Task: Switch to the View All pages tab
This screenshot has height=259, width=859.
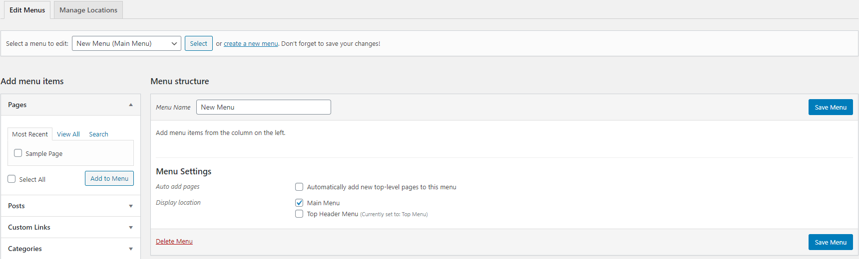Action: (x=68, y=134)
